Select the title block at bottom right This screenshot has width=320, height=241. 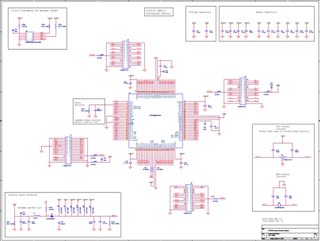[290, 233]
